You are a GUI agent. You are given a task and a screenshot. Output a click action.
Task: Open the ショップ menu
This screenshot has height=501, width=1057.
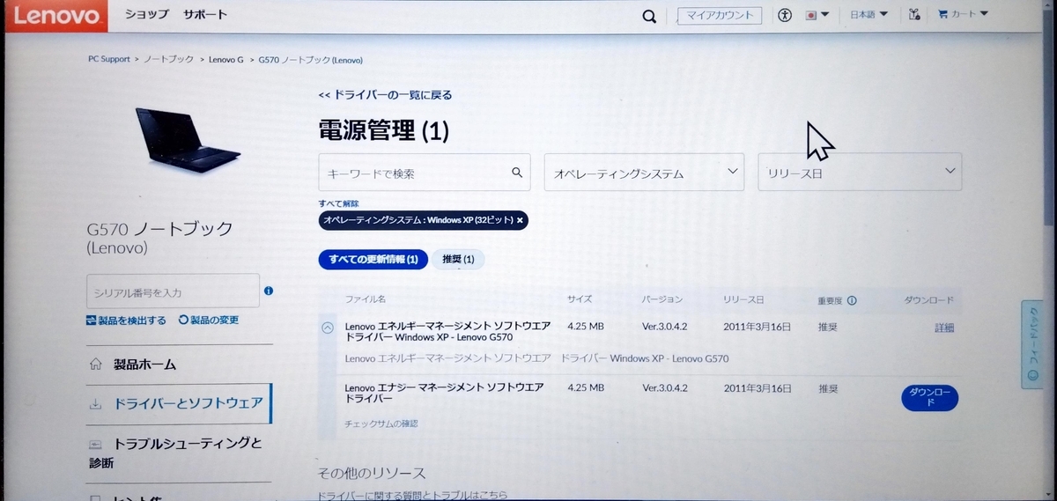point(146,14)
